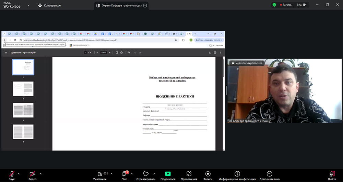Expand video options arrow next to Видео
343x182 pixels.
tap(41, 173)
